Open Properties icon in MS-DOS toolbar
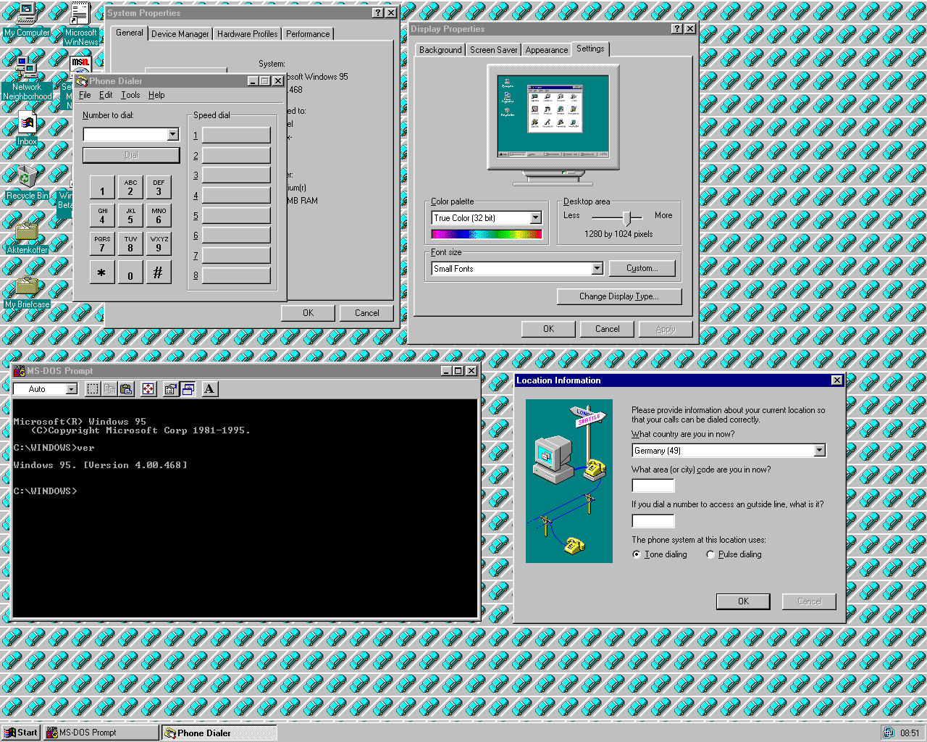927x742 pixels. [x=171, y=389]
